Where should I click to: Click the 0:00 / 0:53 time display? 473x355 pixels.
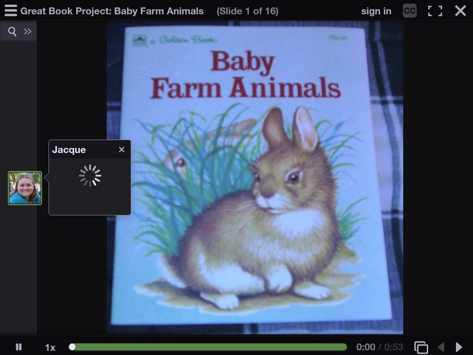click(x=380, y=347)
